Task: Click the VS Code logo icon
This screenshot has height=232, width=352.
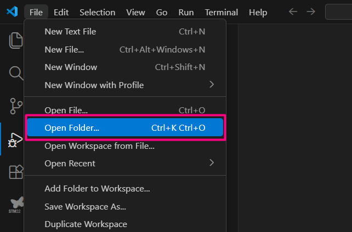Action: point(12,11)
